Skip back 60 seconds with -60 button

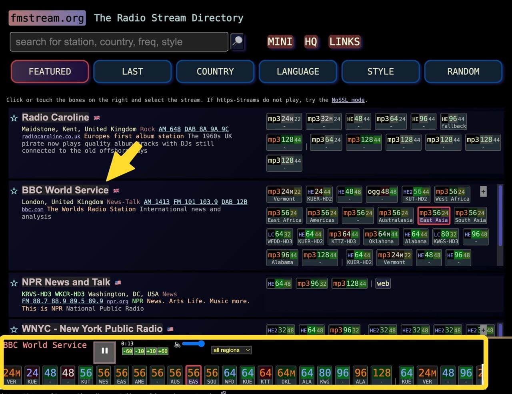[x=127, y=351]
